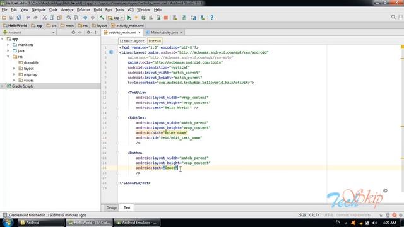Click the red Stop icon
Screen dimensions: 404x227
point(166,18)
